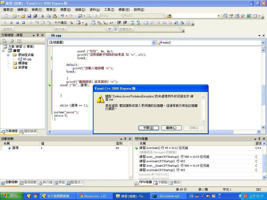Save 66.cpp with the floppy disk icon
267x200 pixels.
coord(29,16)
